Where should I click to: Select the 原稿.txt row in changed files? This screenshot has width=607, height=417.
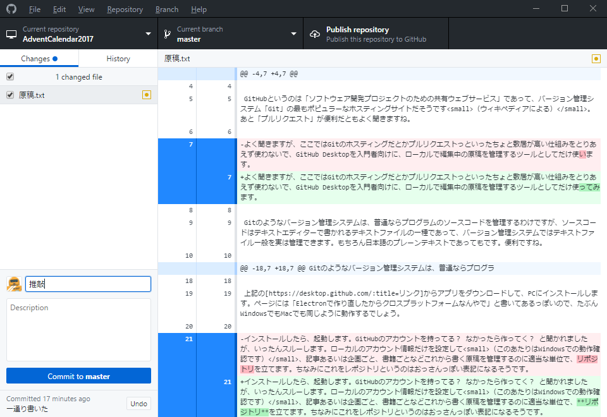(78, 95)
